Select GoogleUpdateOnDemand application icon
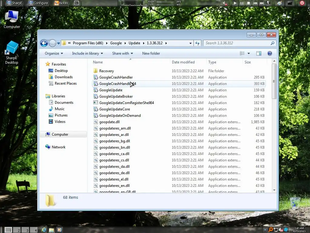Viewport: 310px width, 233px height. (x=95, y=115)
